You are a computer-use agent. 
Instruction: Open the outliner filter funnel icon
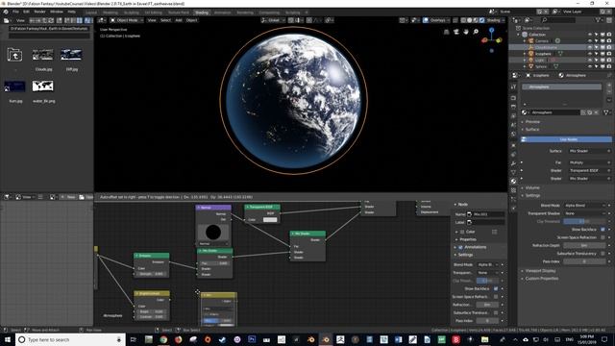598,20
